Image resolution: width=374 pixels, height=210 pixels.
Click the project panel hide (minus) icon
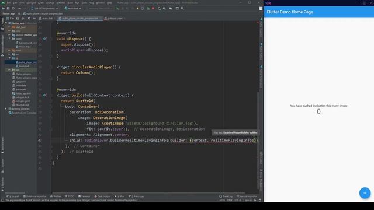point(34,18)
